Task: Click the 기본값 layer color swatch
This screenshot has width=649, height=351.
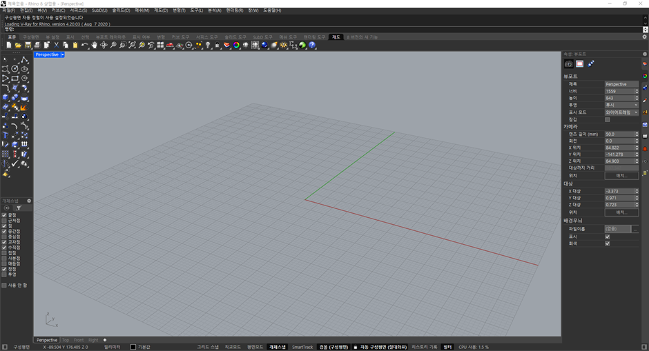Action: point(133,347)
